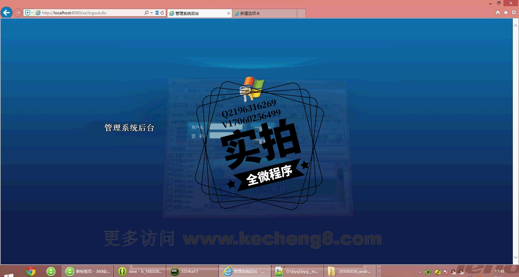
Task: Expand the shield icon's dropdown arrow
Action: coord(32,13)
